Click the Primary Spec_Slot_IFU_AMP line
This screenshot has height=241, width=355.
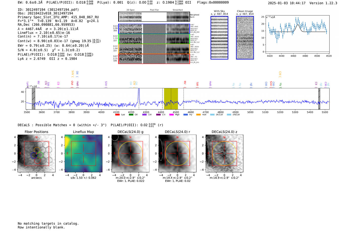coord(58,17)
